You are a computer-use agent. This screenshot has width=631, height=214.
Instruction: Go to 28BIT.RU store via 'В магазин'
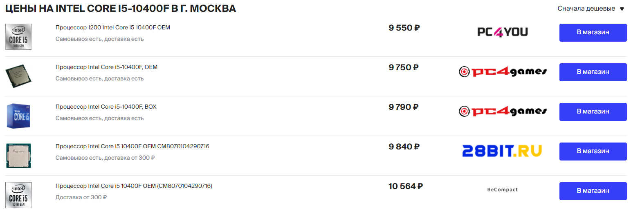(593, 152)
